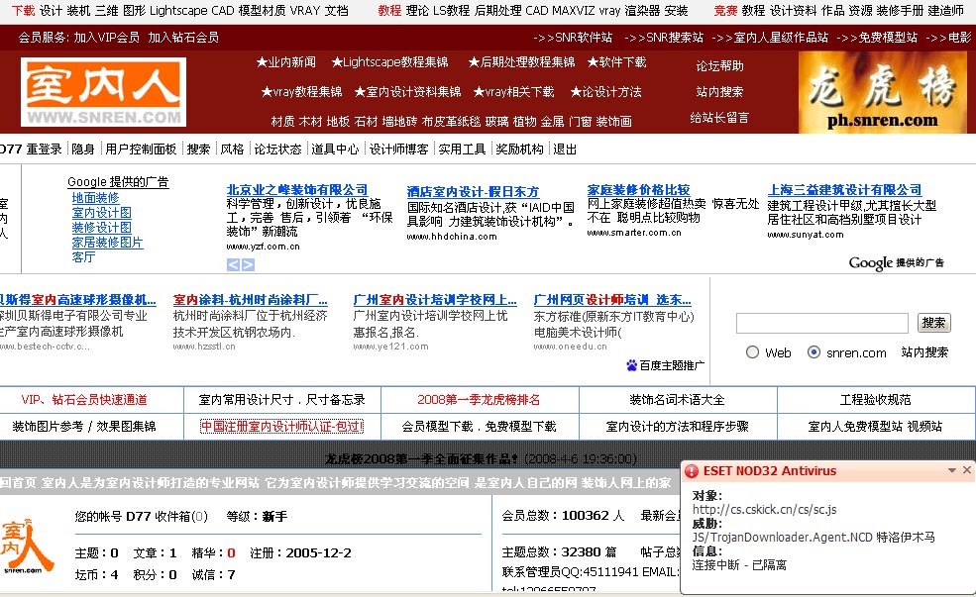Click 搜索 in the user toolbar
The height and width of the screenshot is (597, 976).
point(198,149)
